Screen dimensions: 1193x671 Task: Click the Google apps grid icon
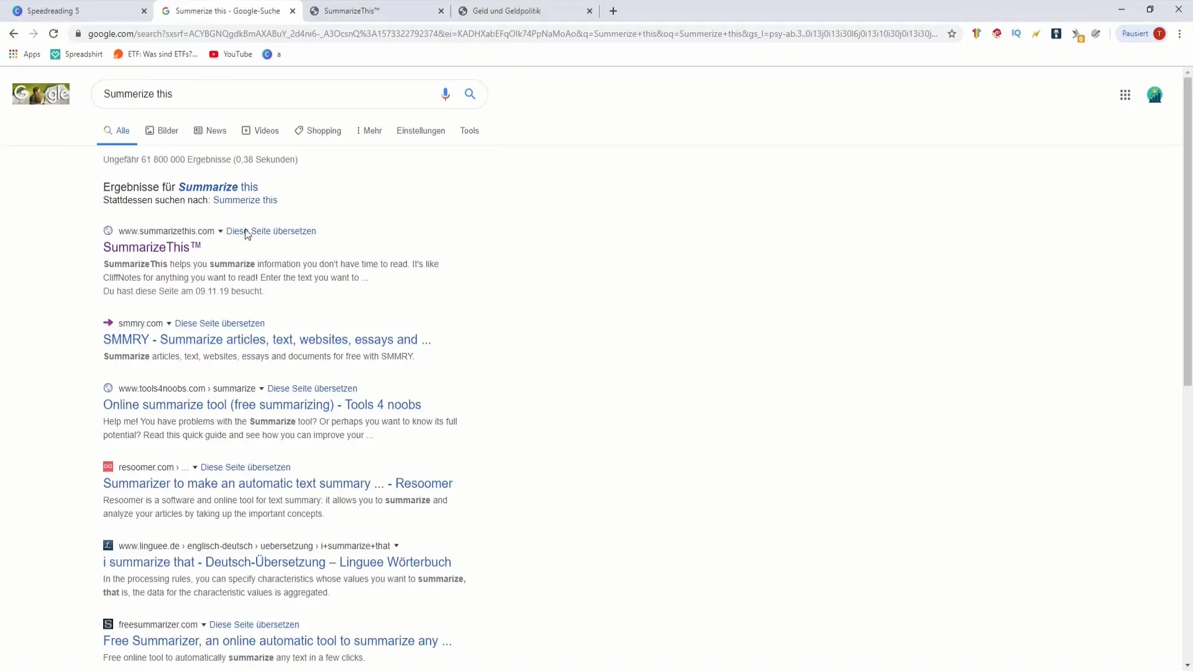(1125, 93)
